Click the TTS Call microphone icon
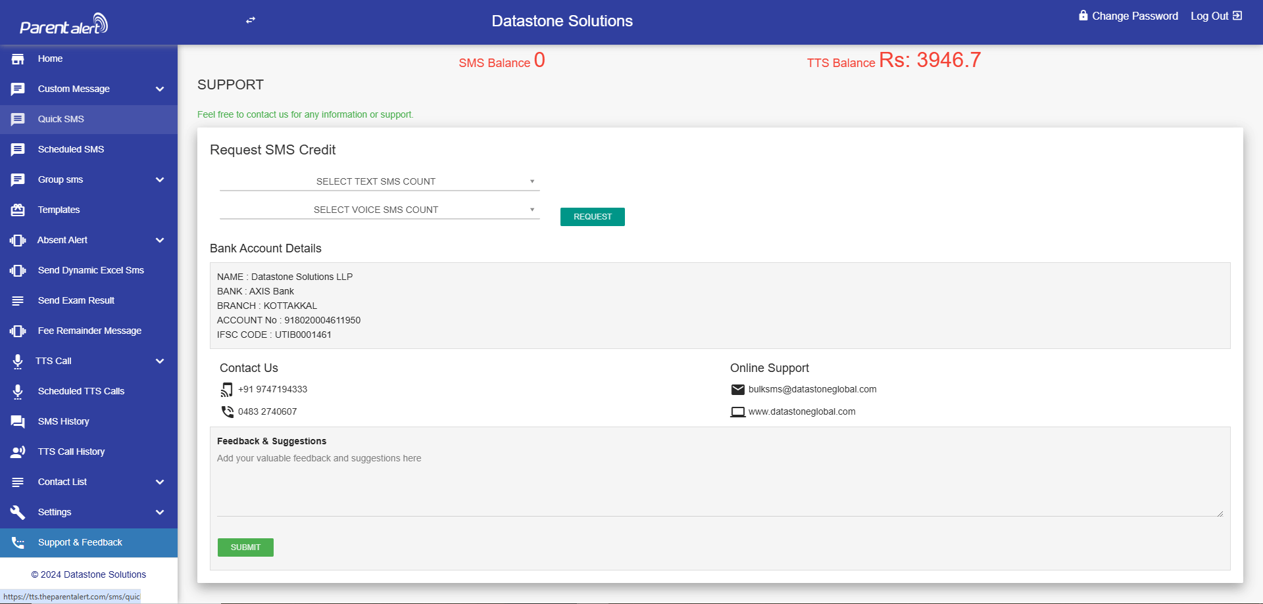The height and width of the screenshot is (604, 1263). click(18, 361)
